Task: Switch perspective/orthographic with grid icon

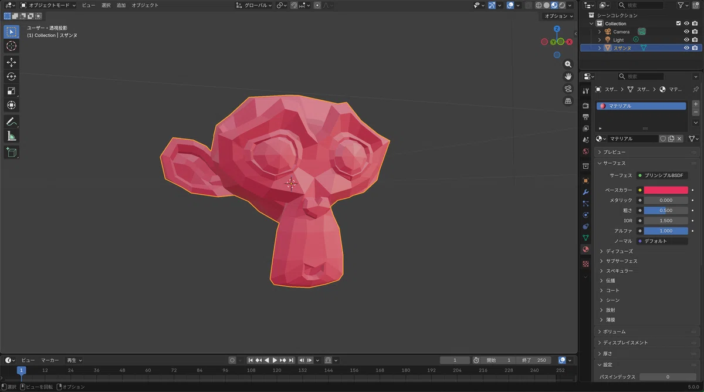Action: click(x=568, y=101)
